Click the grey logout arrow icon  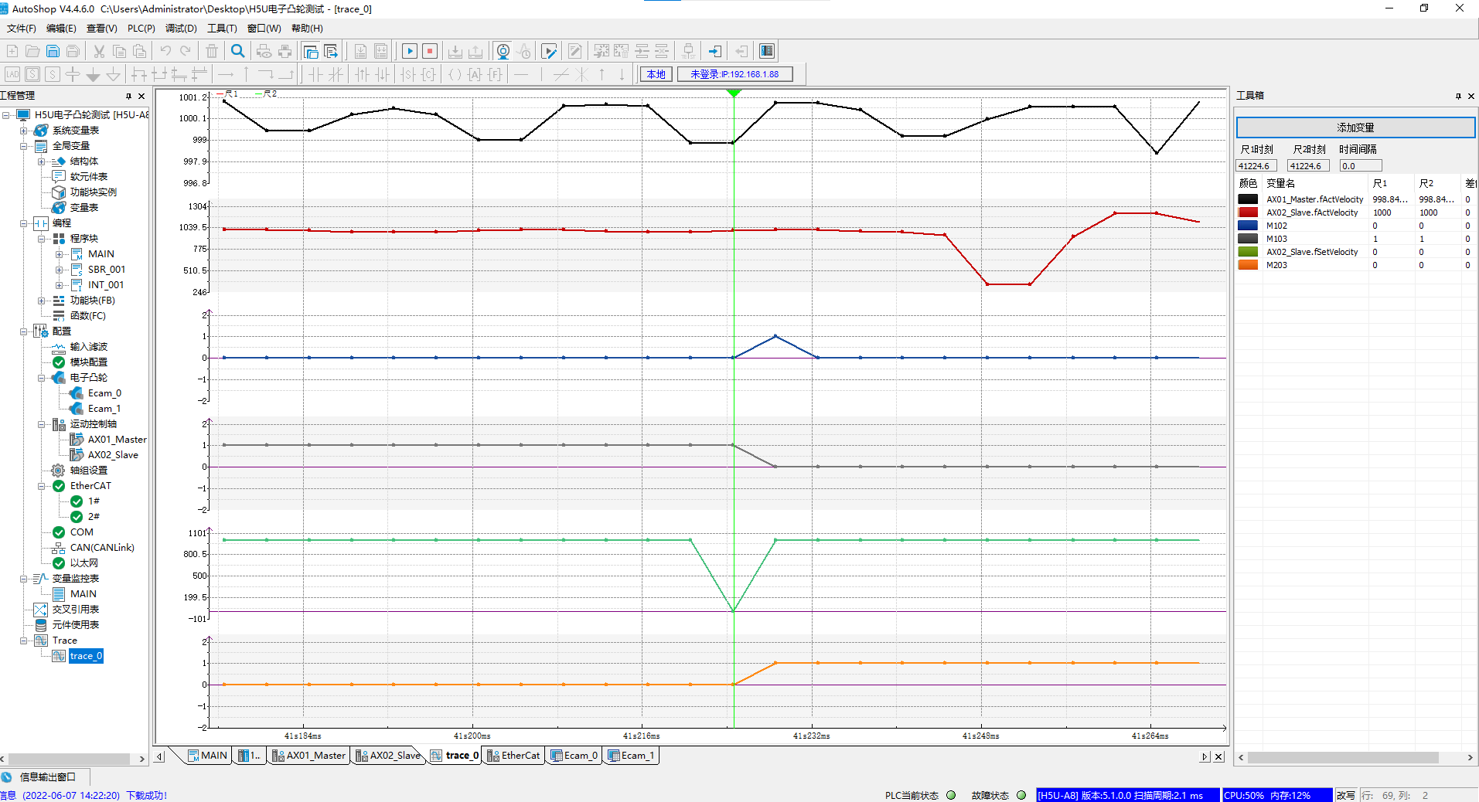coord(741,51)
